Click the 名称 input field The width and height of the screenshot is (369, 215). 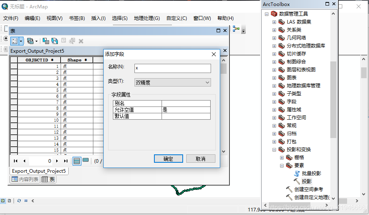click(172, 68)
